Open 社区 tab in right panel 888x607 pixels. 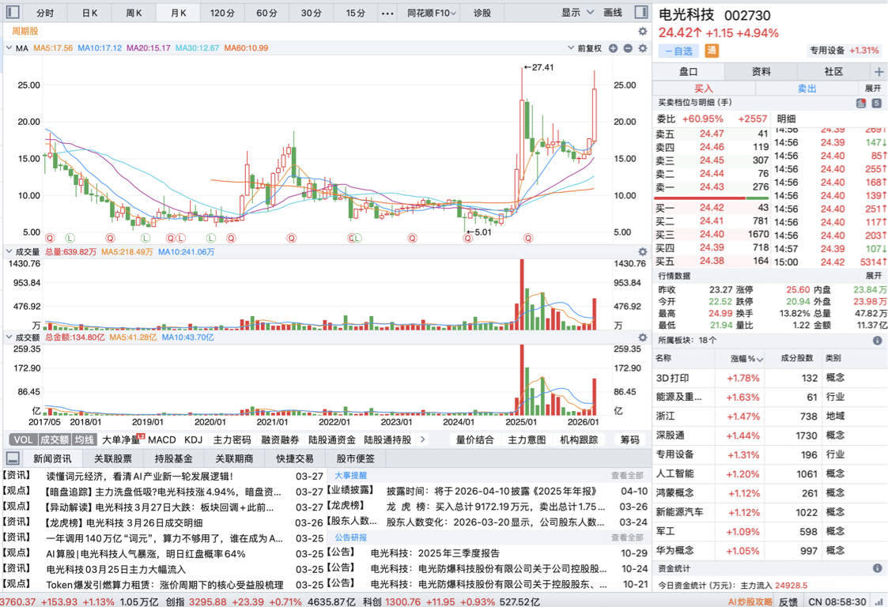(x=833, y=71)
